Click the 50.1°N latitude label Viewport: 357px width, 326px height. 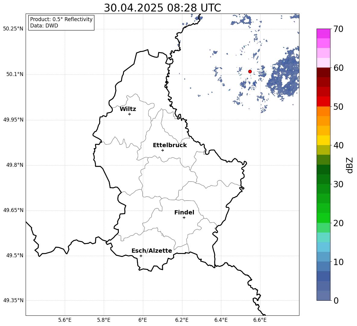click(15, 74)
